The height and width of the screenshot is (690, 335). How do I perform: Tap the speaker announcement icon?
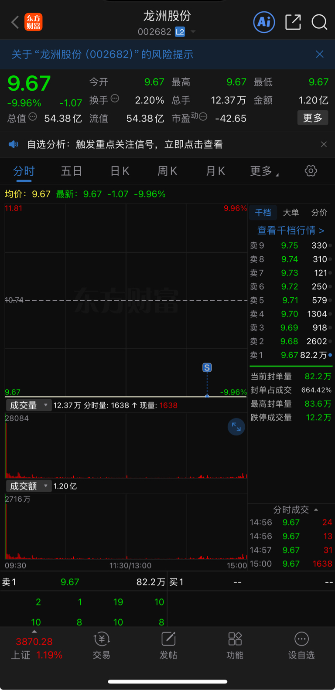[x=14, y=144]
